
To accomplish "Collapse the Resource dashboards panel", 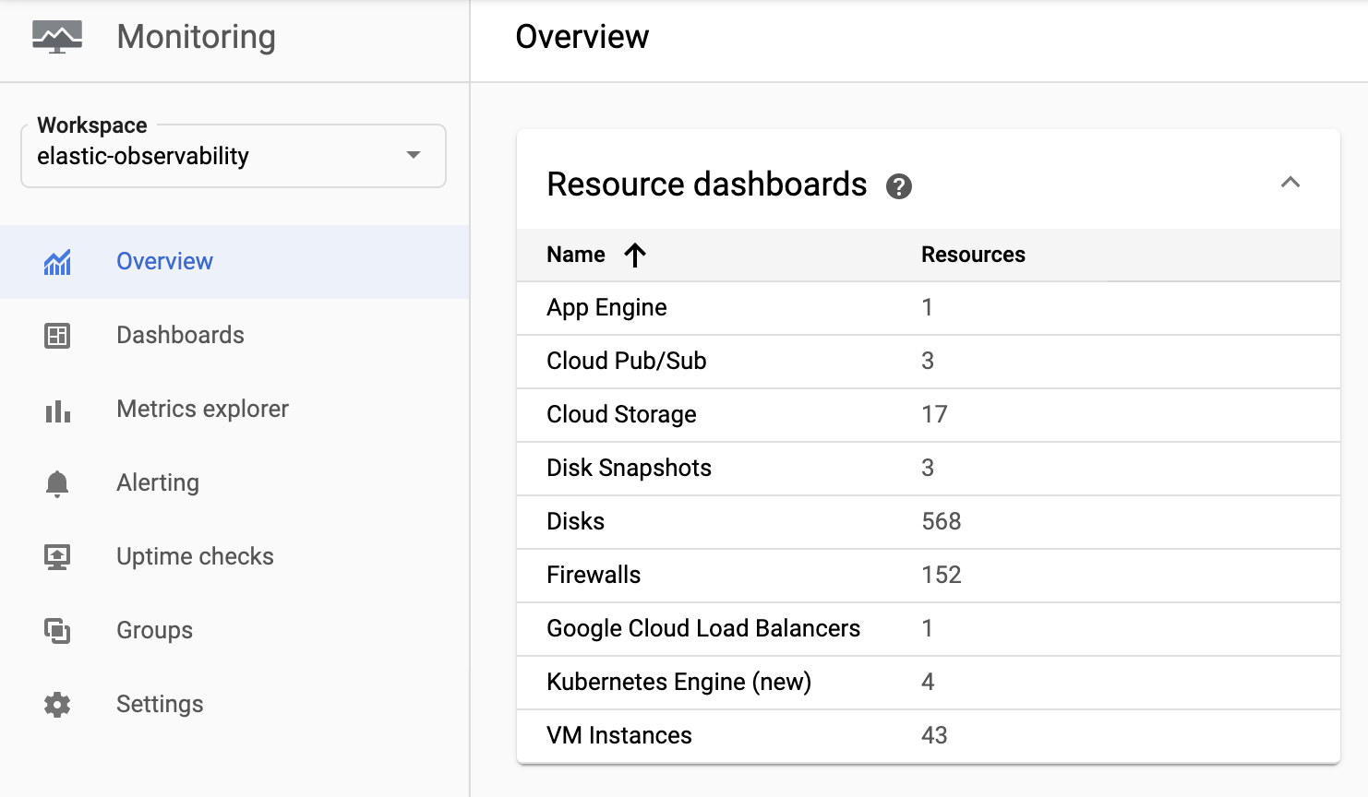I will click(1290, 183).
